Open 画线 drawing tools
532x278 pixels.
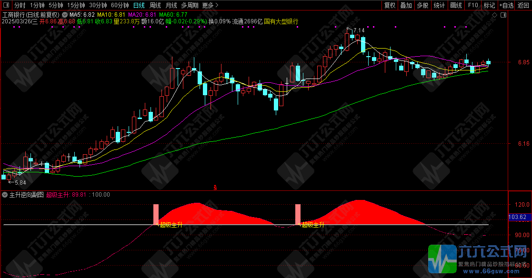pyautogui.click(x=456, y=6)
